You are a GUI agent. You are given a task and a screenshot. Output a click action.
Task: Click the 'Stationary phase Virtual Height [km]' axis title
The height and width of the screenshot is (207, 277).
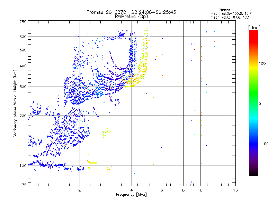[x=15, y=104]
